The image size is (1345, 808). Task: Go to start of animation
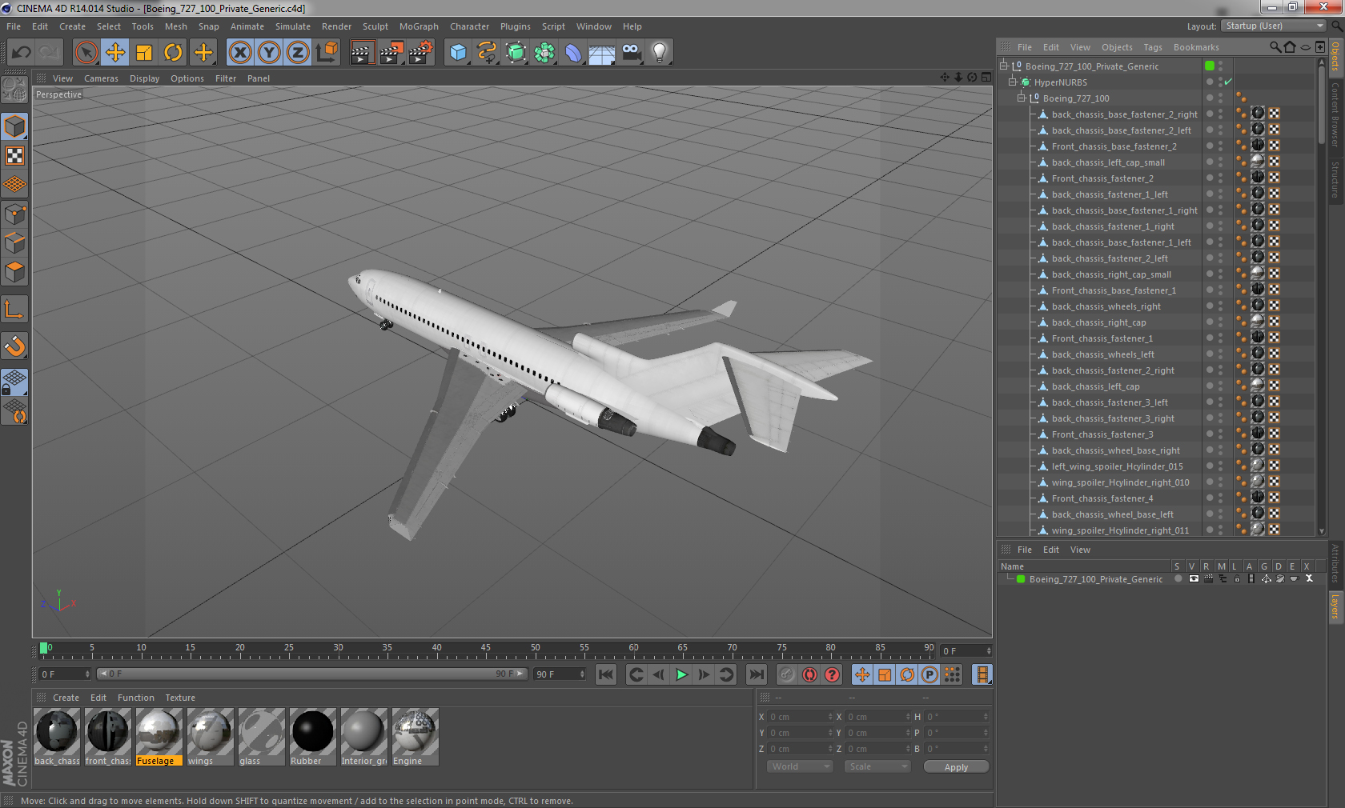606,674
